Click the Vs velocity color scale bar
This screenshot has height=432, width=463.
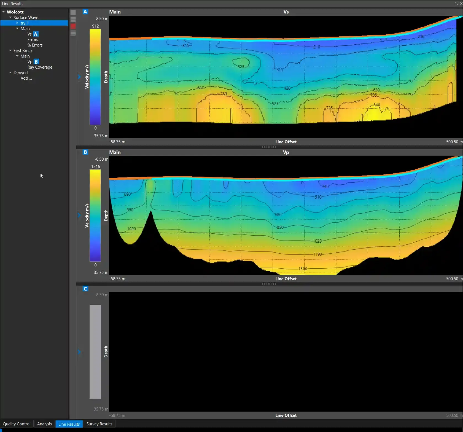pyautogui.click(x=95, y=77)
